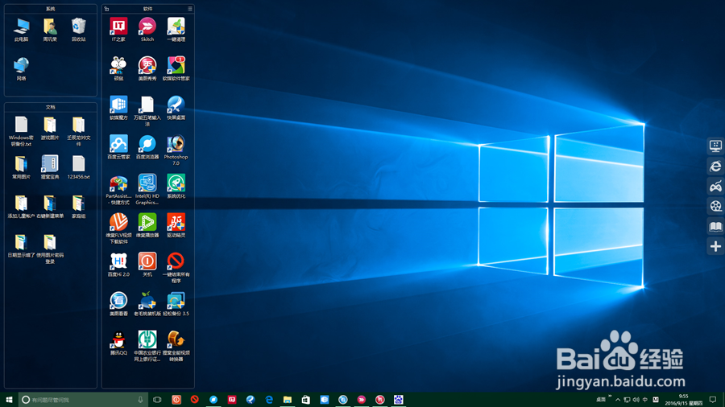The height and width of the screenshot is (407, 725).
Task: Click the monitor icon in right sidebar
Action: (x=715, y=146)
